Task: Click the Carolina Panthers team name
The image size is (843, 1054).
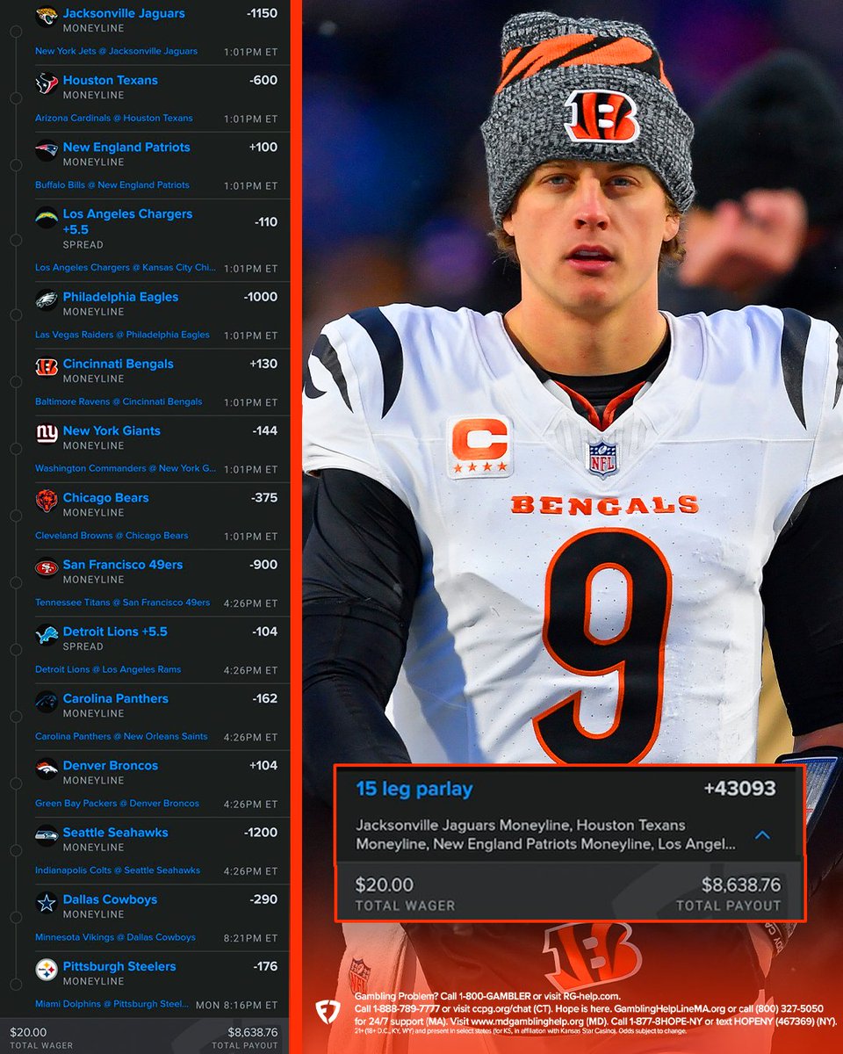Action: (115, 698)
